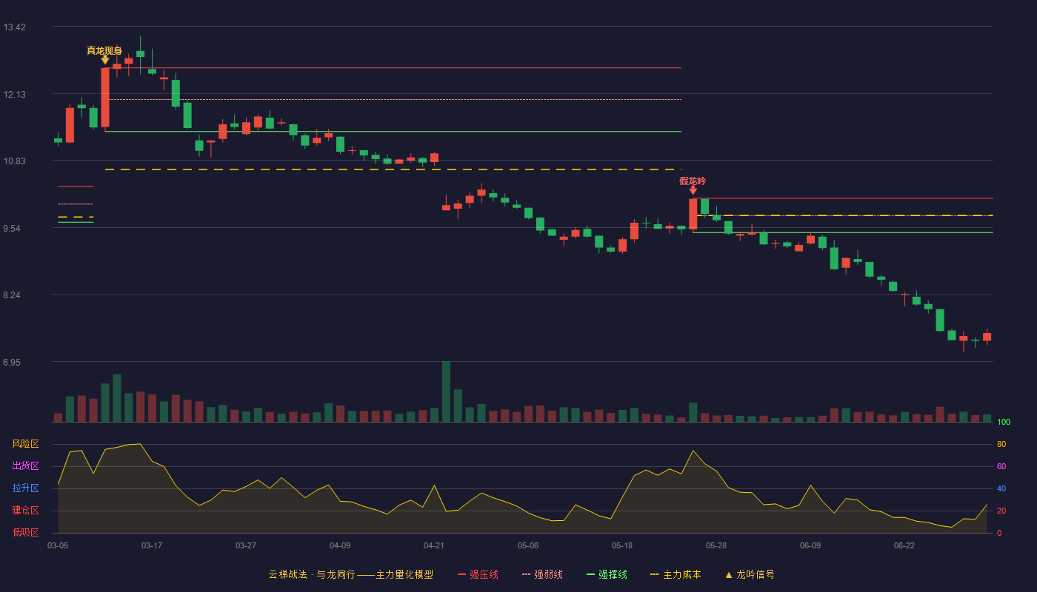Image resolution: width=1037 pixels, height=592 pixels.
Task: Click the 拉升区 zone label
Action: (25, 488)
